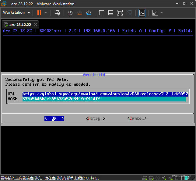Viewport: 196px width, 181px height.
Task: Show or hide the thumbnail bar
Action: click(111, 13)
